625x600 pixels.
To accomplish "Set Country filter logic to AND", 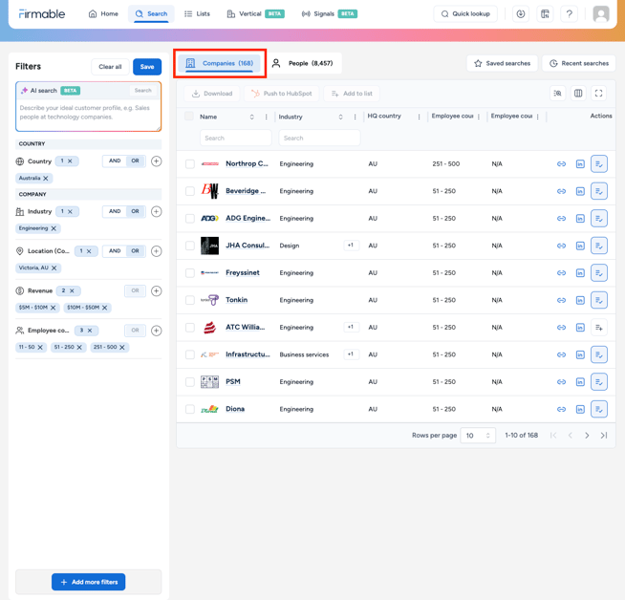I will point(115,161).
